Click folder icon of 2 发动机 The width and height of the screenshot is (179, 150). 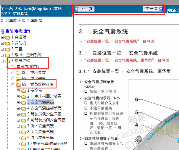click(7, 43)
